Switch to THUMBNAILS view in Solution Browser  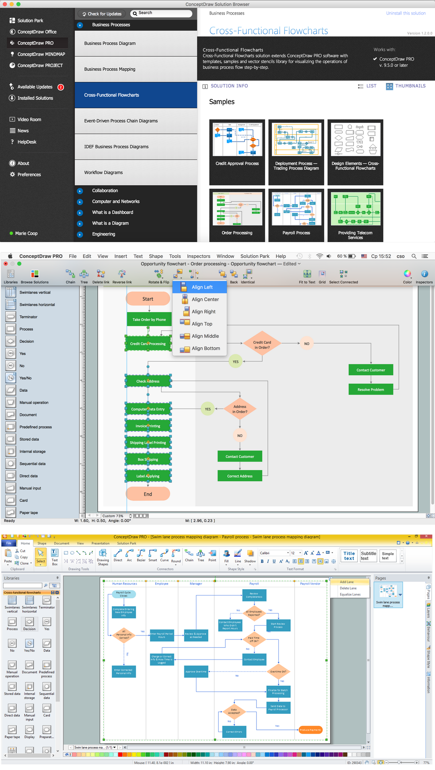[x=406, y=86]
